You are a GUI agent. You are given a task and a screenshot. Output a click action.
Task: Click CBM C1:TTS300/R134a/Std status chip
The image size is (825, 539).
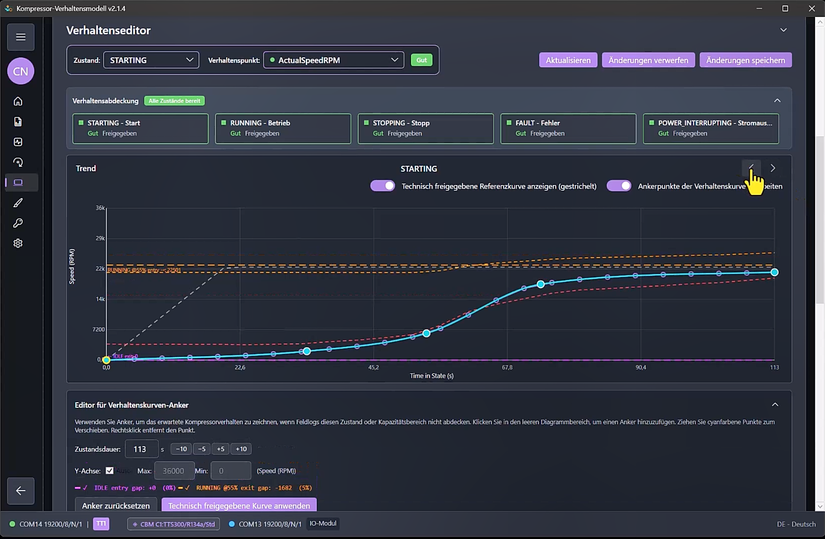point(174,524)
